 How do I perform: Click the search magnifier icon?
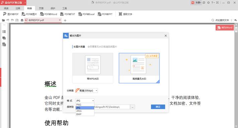click(213, 20)
